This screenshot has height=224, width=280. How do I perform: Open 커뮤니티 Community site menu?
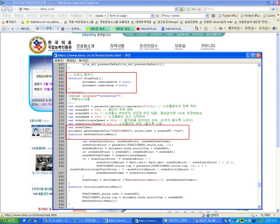208,47
